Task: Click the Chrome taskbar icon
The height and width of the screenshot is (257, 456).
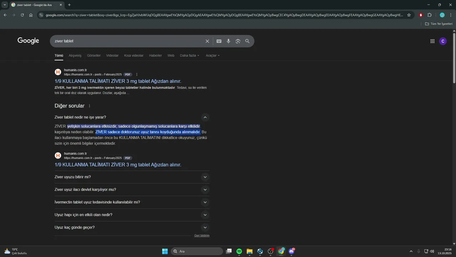Action: pyautogui.click(x=281, y=251)
